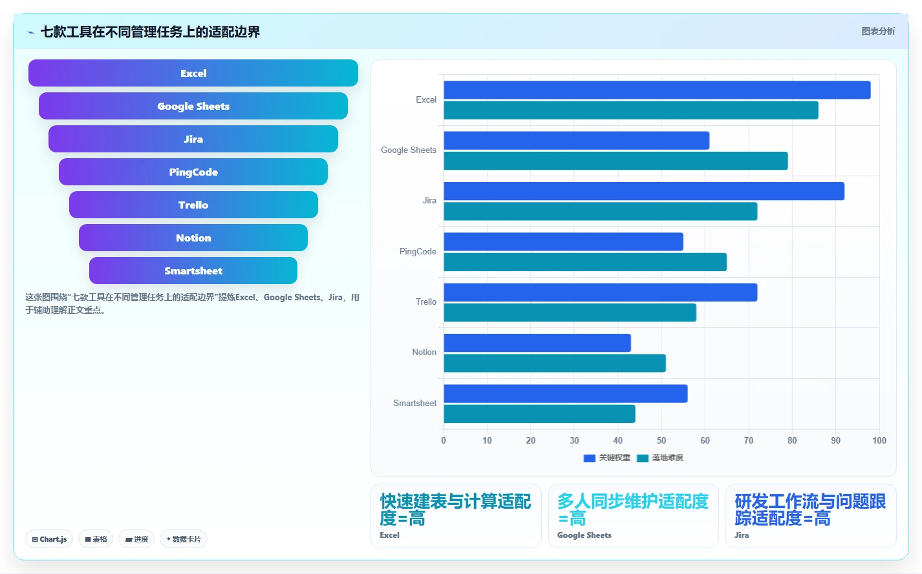922x574 pixels.
Task: Click Notion's teal 落地难度 bar
Action: 555,364
